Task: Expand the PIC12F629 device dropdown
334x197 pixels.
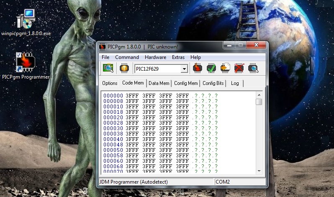Action: point(184,69)
